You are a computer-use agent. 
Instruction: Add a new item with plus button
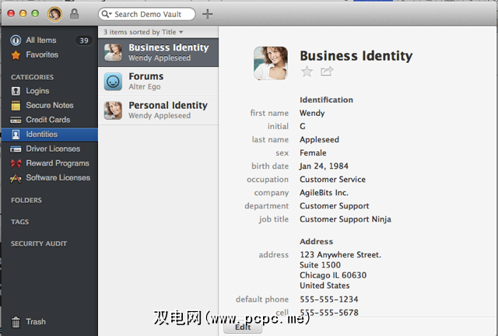click(x=207, y=14)
